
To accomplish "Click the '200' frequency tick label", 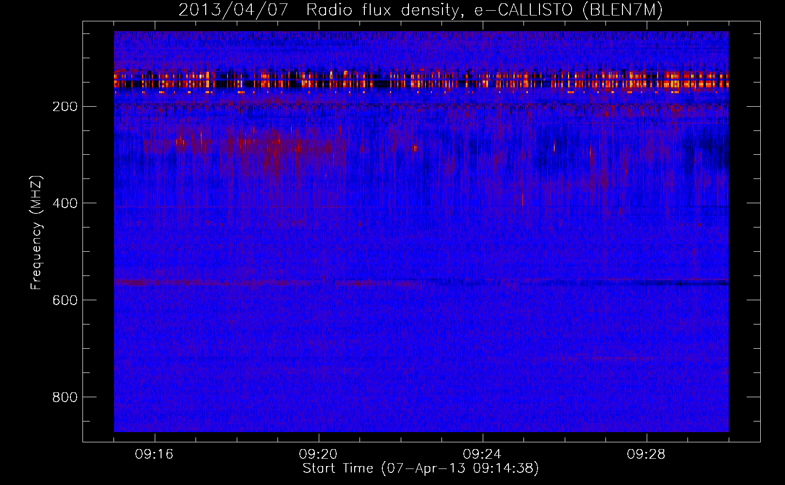I will tap(65, 107).
